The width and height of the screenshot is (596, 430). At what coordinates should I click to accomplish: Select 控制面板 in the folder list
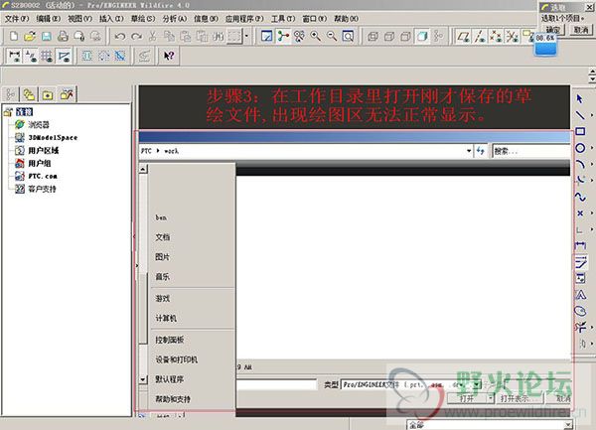(170, 340)
